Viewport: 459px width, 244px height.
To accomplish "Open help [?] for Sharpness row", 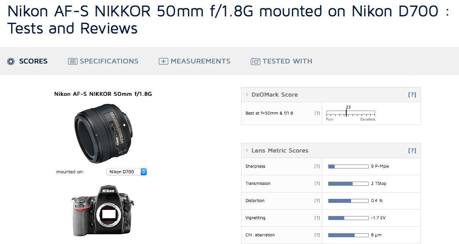I will (317, 166).
